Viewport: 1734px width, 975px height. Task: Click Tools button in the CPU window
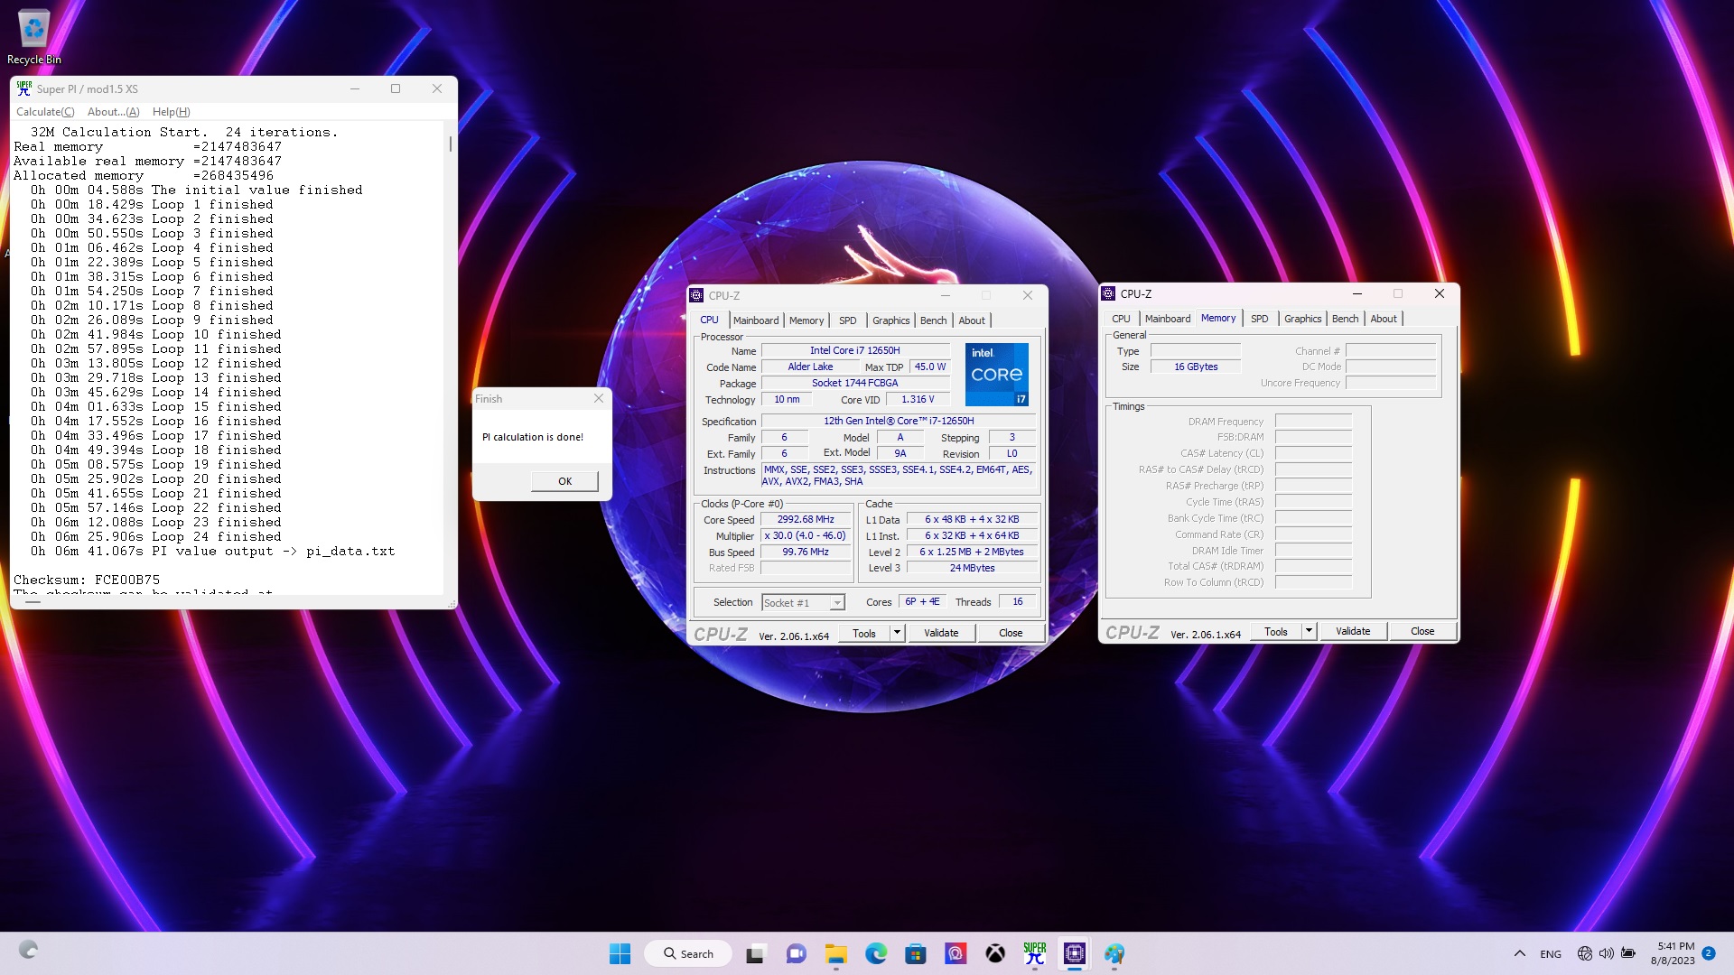[864, 633]
